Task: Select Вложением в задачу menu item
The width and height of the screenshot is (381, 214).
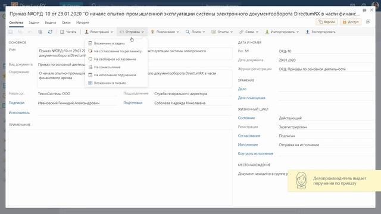Action: 116,43
